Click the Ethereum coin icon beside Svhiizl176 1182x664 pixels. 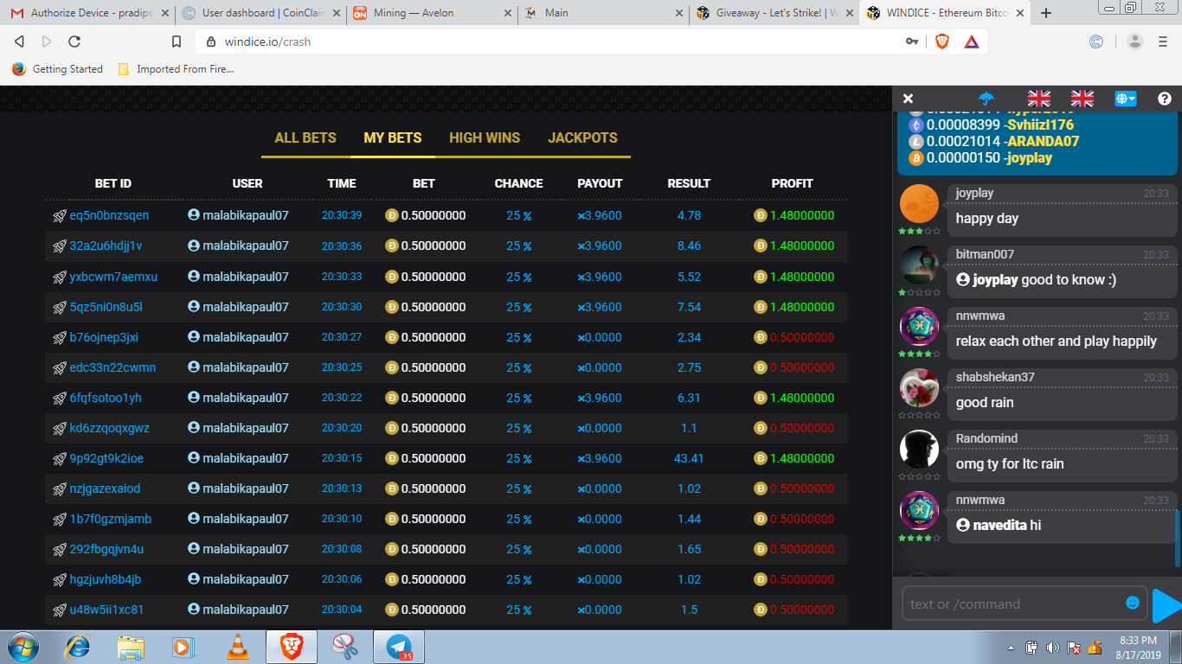916,124
